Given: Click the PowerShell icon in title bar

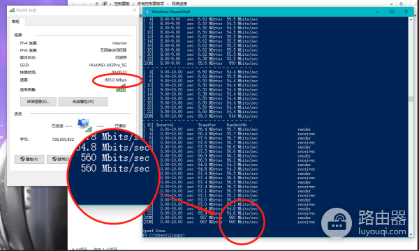Looking at the screenshot, I should click(x=147, y=12).
